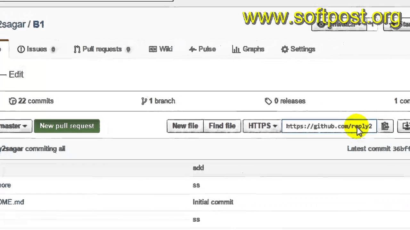
Task: Click the Issues circle icon
Action: pyautogui.click(x=21, y=49)
